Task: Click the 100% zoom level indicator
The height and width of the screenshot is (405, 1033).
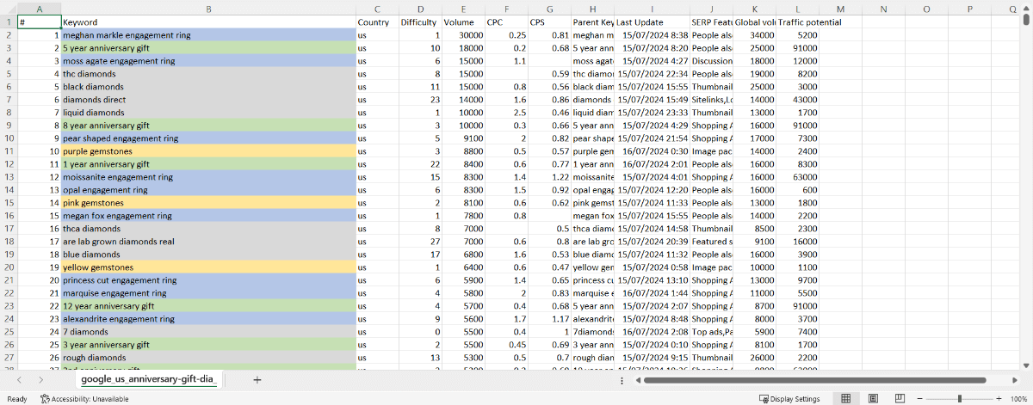Action: [1018, 399]
